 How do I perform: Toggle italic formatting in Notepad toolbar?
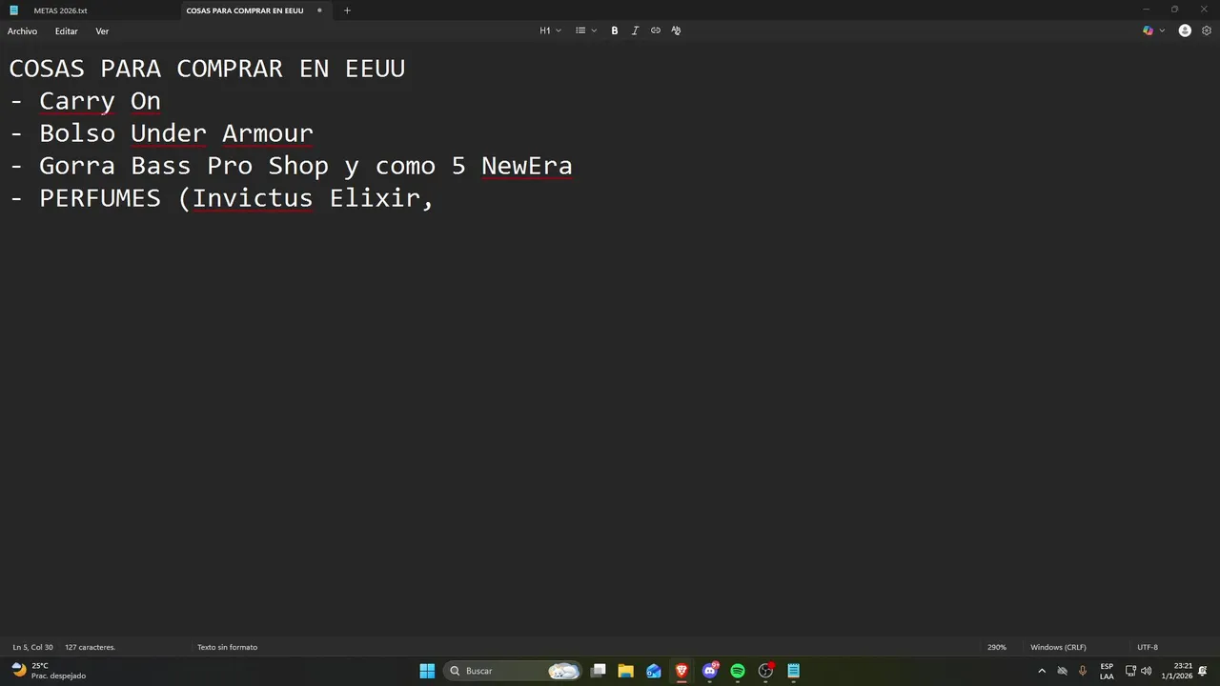click(x=635, y=30)
